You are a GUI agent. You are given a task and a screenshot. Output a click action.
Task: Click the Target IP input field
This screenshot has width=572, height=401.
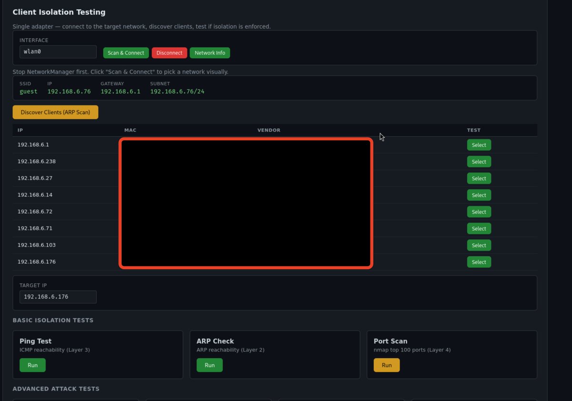(x=58, y=297)
